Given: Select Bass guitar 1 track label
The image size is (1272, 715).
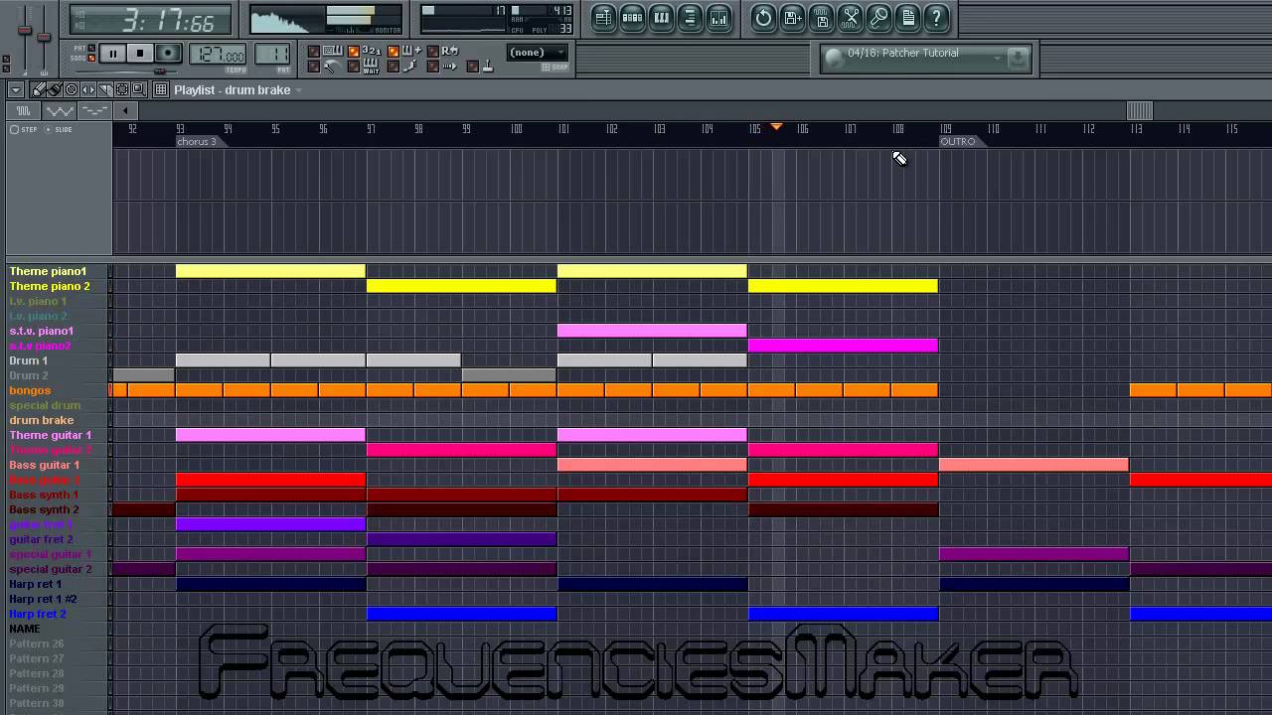Looking at the screenshot, I should tap(45, 465).
